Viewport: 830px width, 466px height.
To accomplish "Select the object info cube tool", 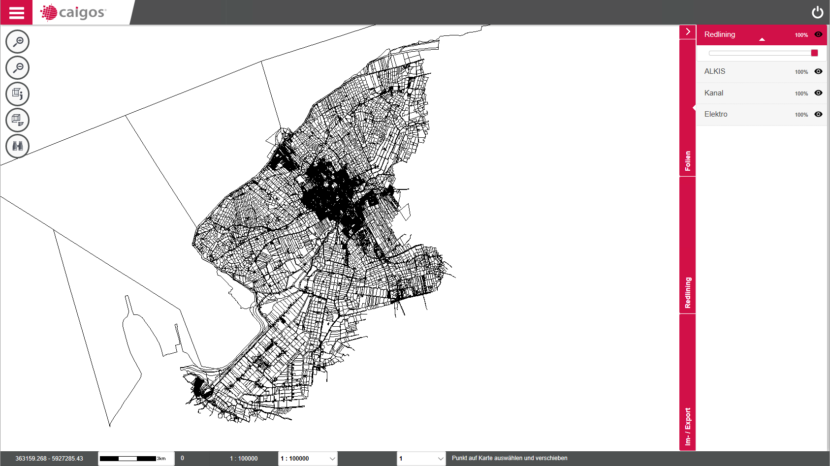I will tap(18, 94).
